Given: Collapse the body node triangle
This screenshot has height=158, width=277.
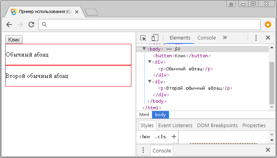Looking at the screenshot, I should pos(144,49).
